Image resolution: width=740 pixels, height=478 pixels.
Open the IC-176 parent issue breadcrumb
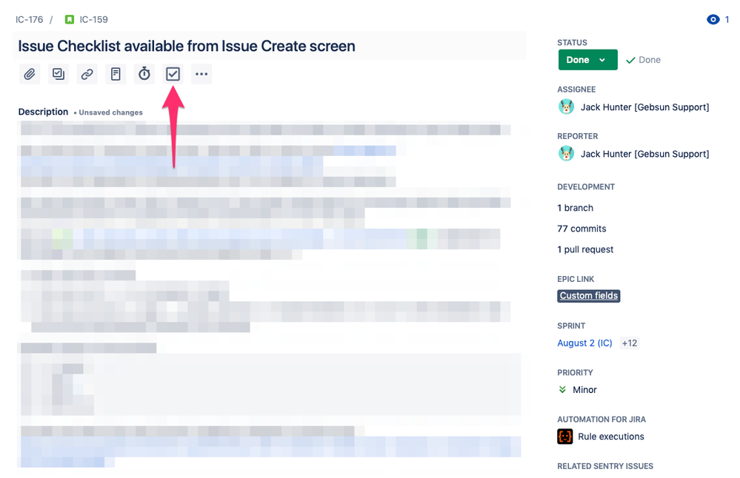coord(29,19)
